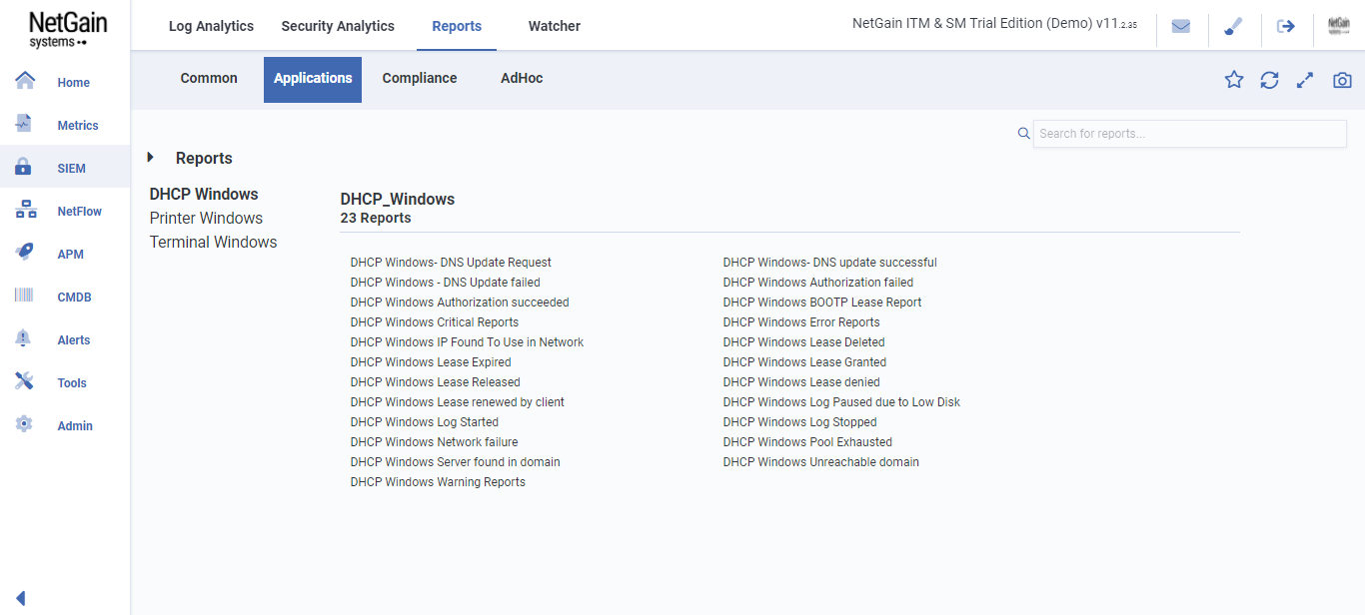
Task: Open the Home sidebar icon
Action: click(25, 81)
